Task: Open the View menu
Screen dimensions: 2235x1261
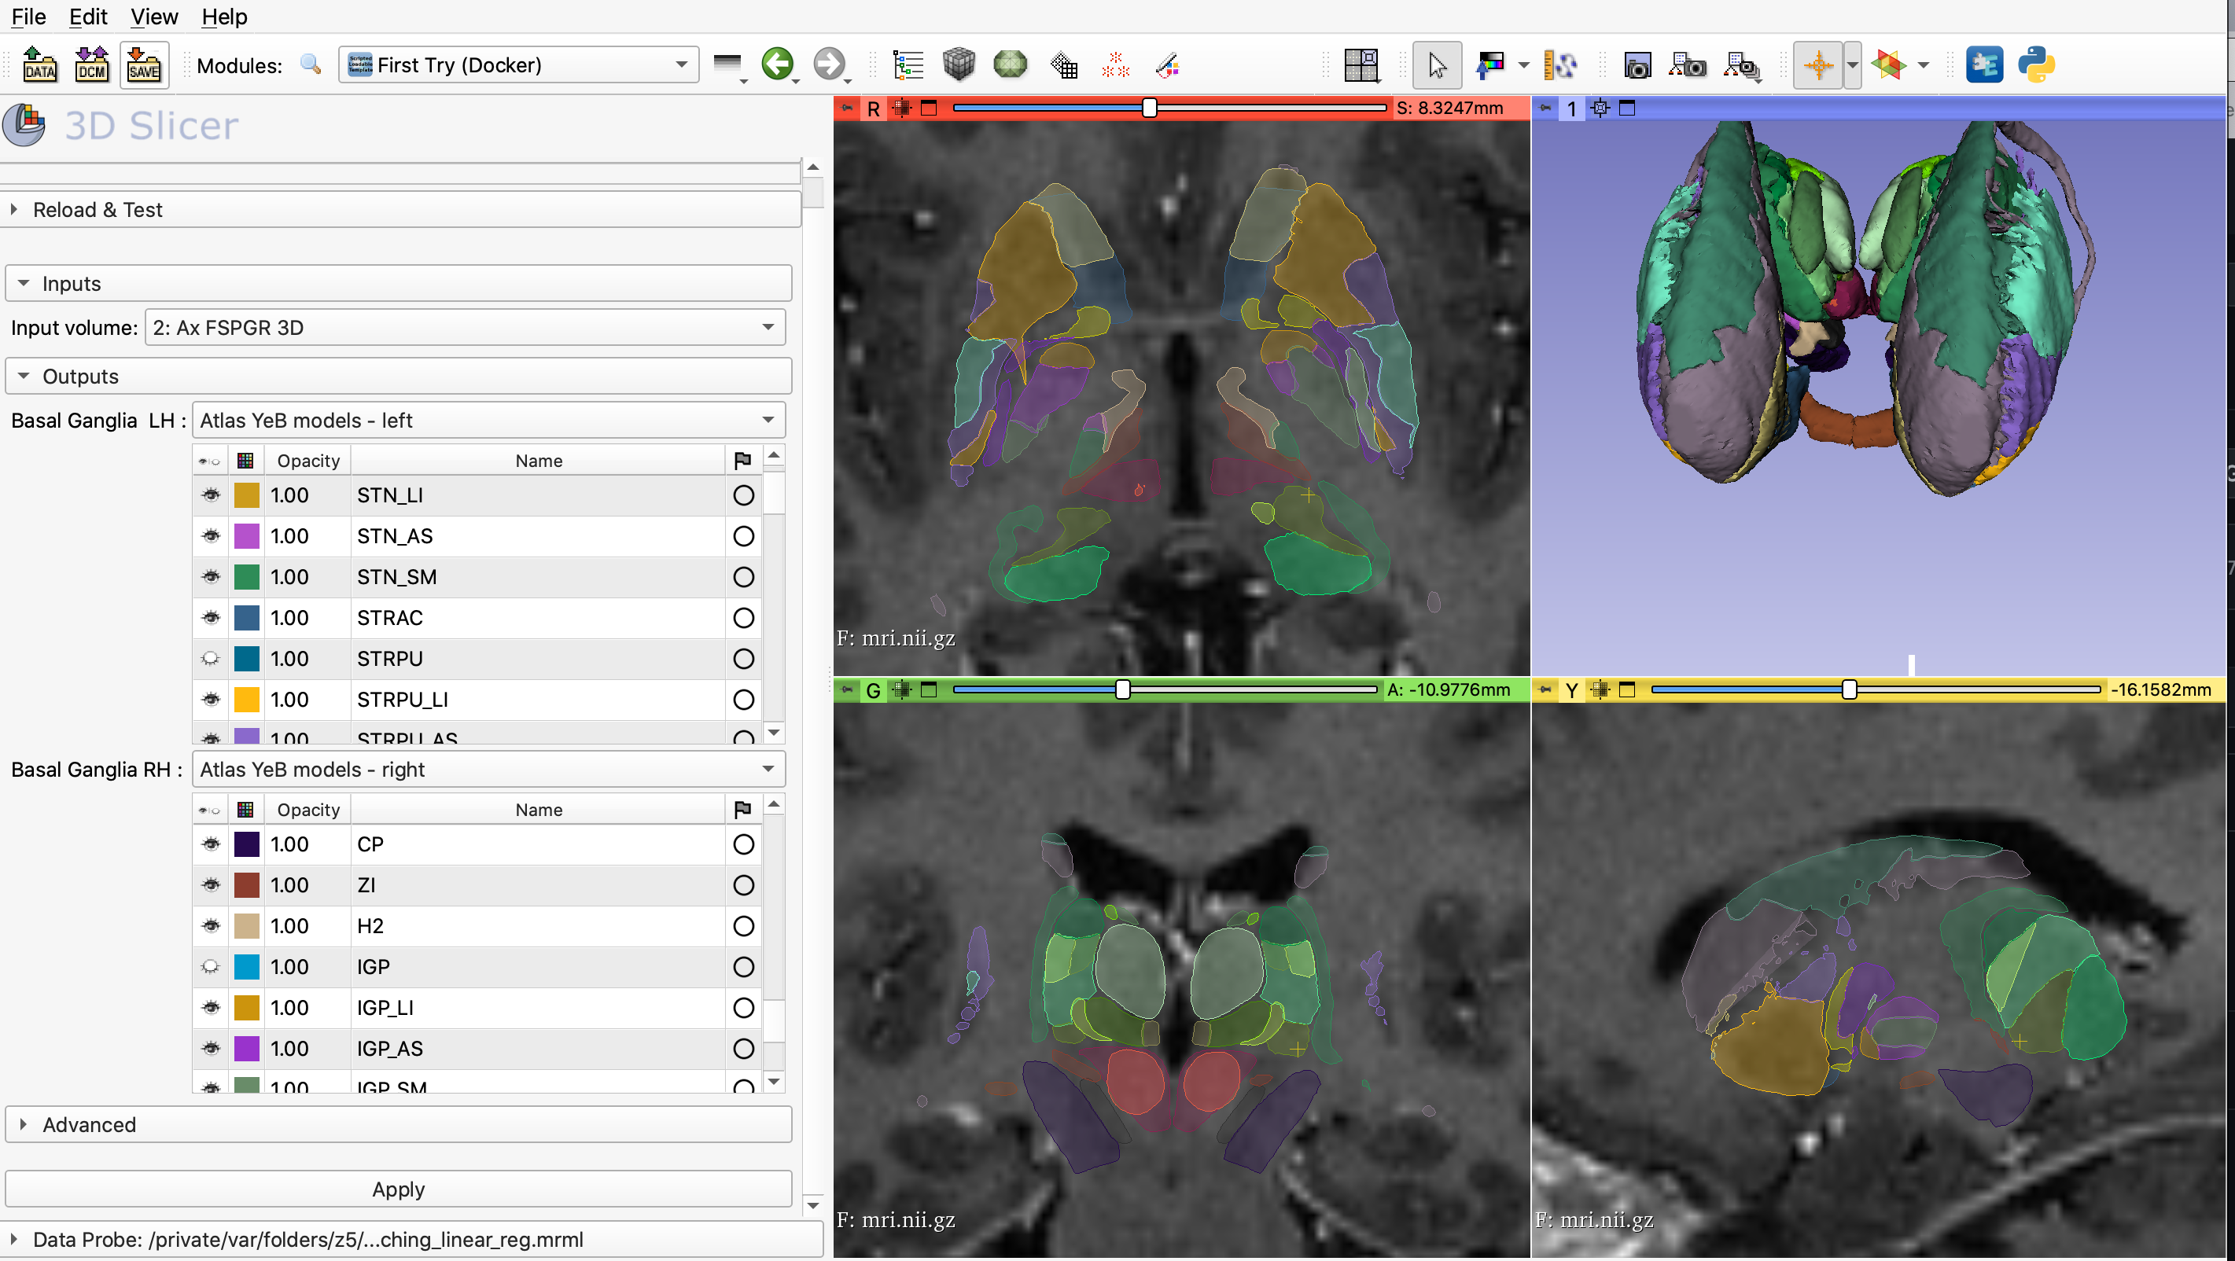Action: [x=153, y=17]
